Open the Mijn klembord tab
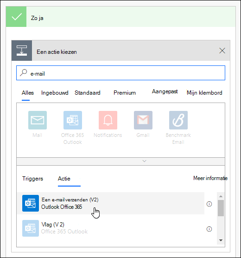This screenshot has height=258, width=241. 204,93
